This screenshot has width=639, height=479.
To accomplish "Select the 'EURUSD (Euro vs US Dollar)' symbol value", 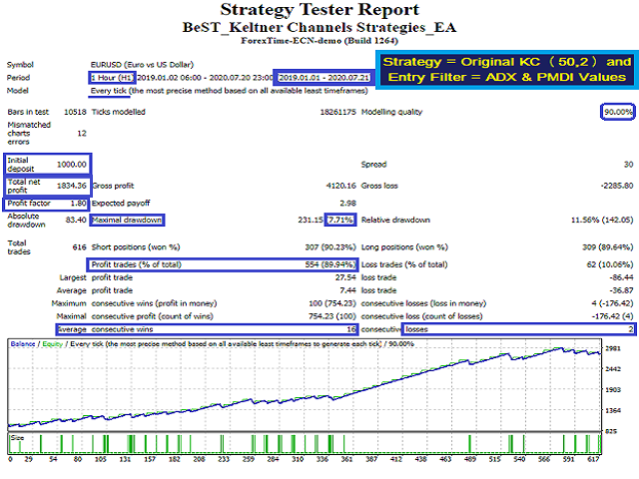I will tap(142, 65).
